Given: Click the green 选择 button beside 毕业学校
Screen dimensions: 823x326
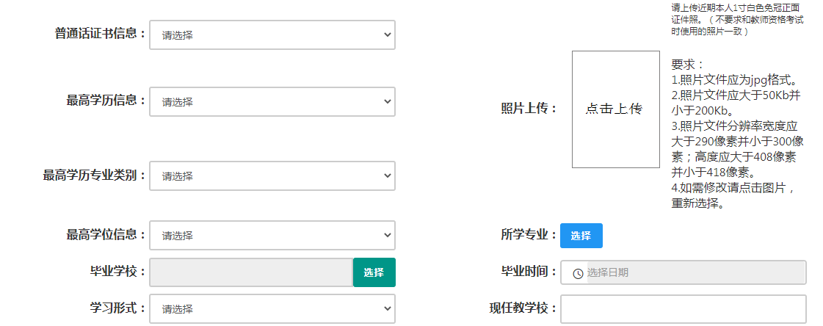Looking at the screenshot, I should pos(374,272).
